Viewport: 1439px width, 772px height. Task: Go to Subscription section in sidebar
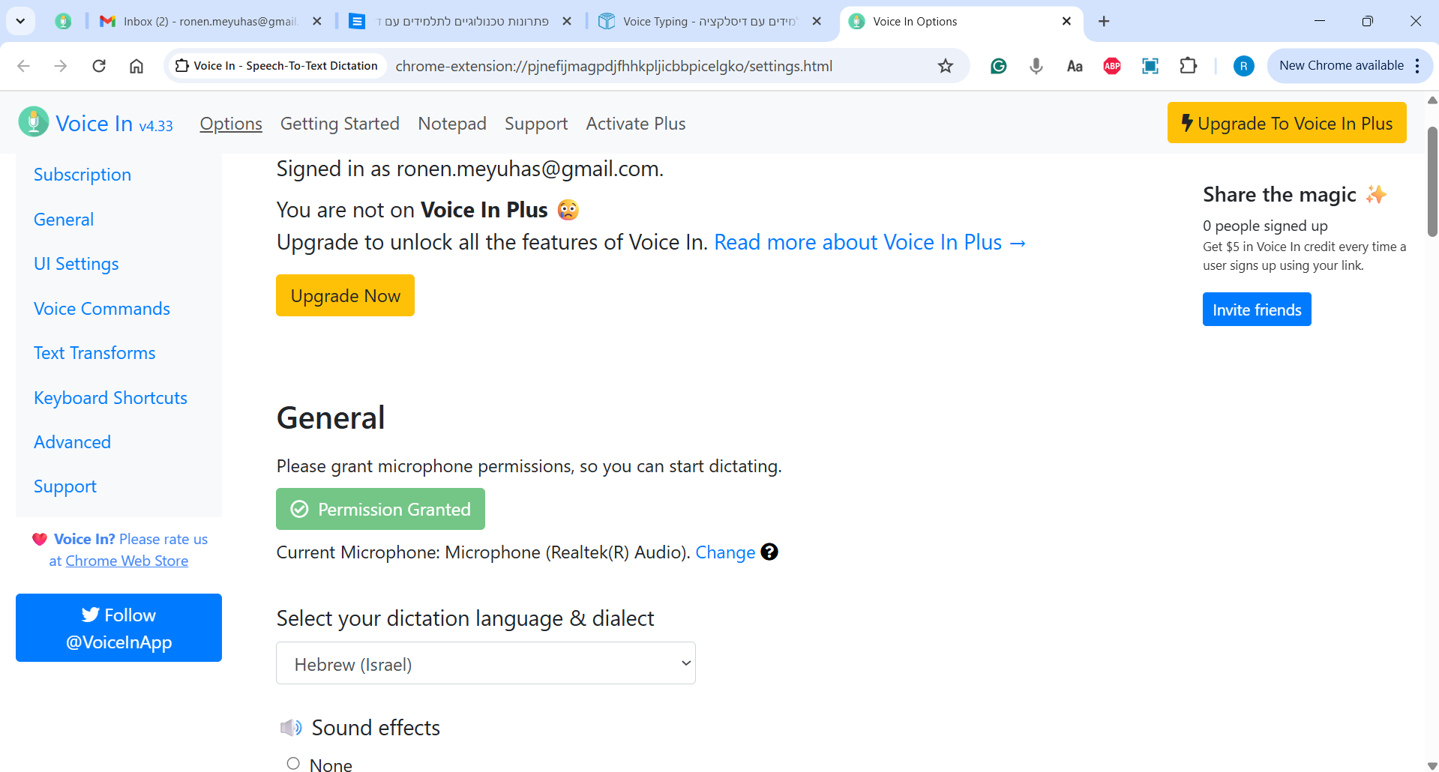82,175
